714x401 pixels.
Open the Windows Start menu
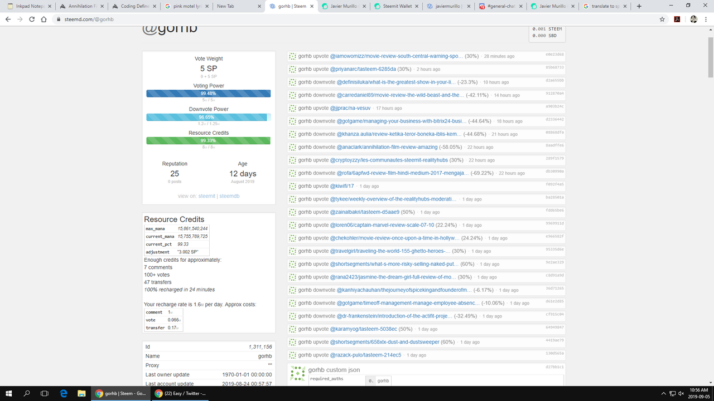[x=9, y=393]
